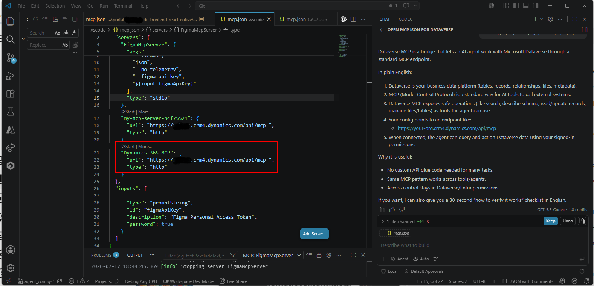594x286 pixels.
Task: Toggle the bottom panel layout button
Action: point(526,6)
